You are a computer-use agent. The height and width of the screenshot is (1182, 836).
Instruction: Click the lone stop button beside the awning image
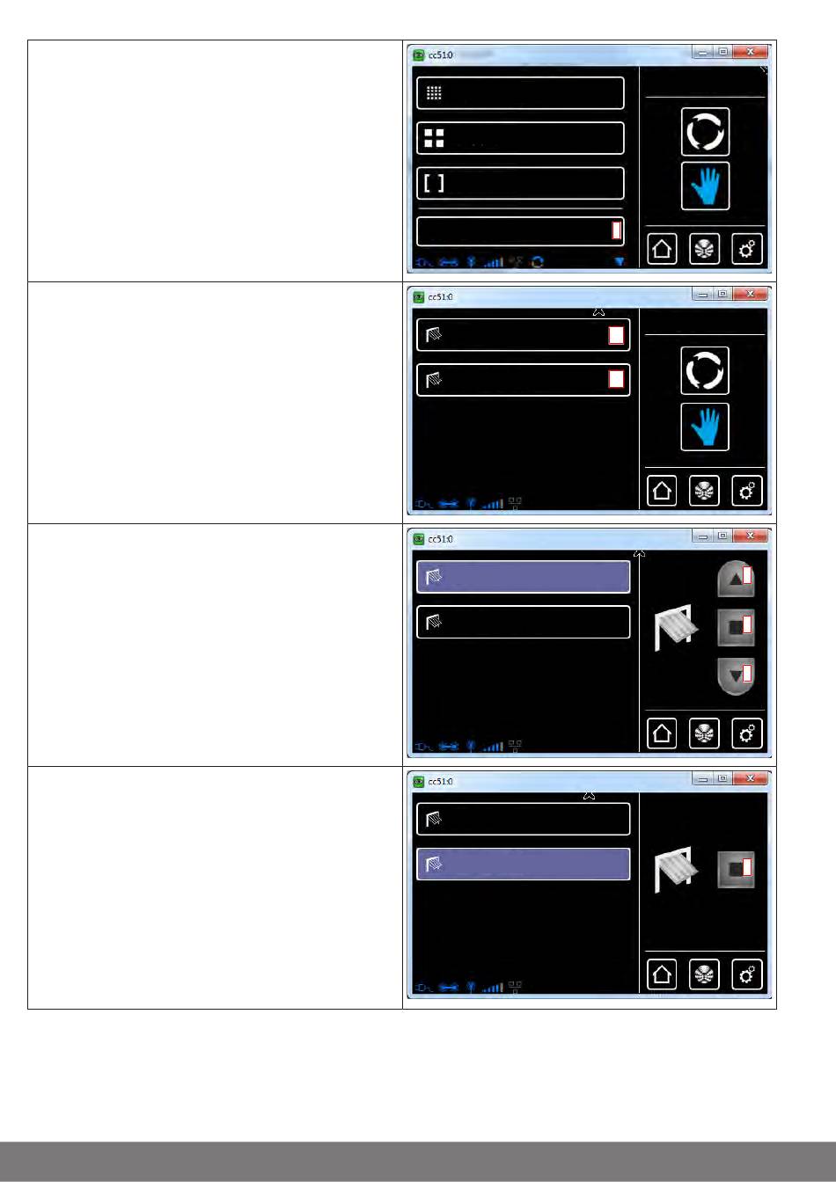(x=736, y=869)
